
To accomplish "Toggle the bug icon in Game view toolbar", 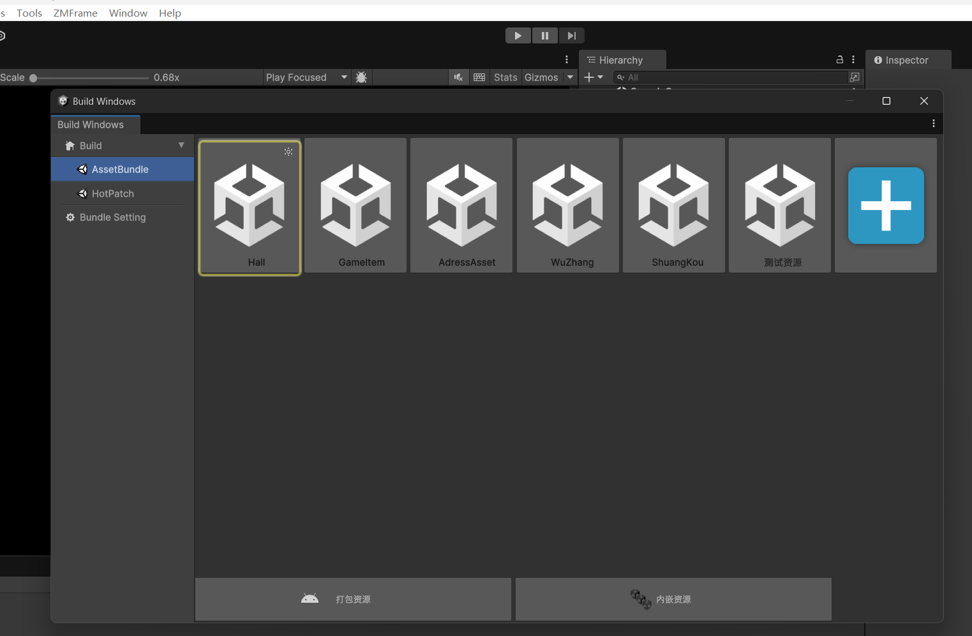I will pos(361,77).
